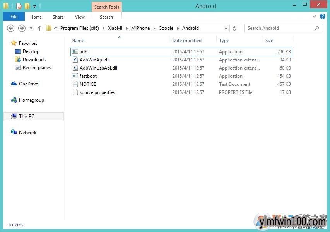Click the New Folder quick access icon
Screen dimensions: 330x232
tap(27, 6)
